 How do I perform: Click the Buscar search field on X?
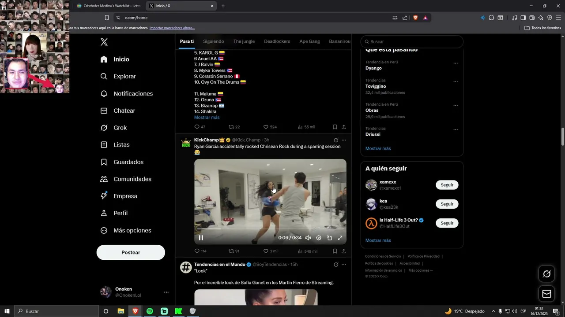412,41
